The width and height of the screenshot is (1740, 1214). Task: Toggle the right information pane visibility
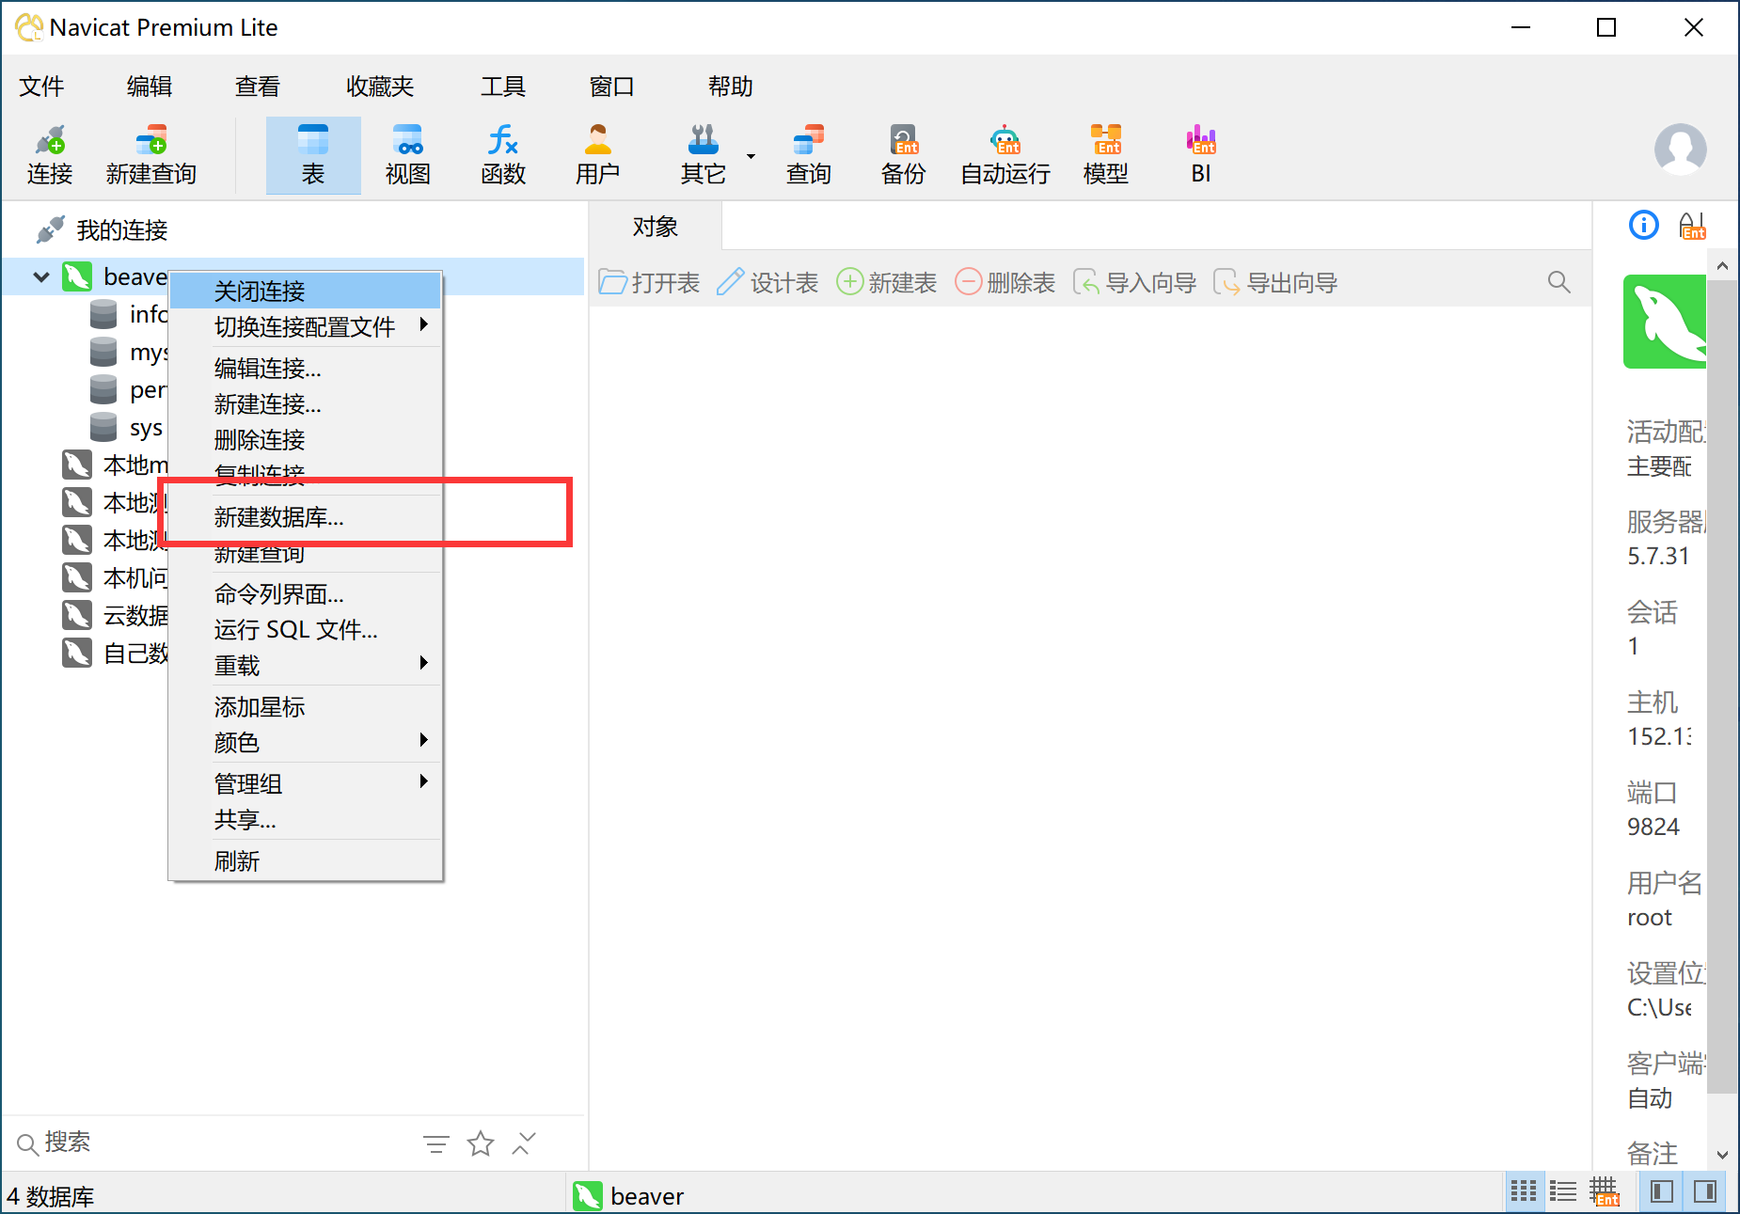[x=1705, y=1191]
